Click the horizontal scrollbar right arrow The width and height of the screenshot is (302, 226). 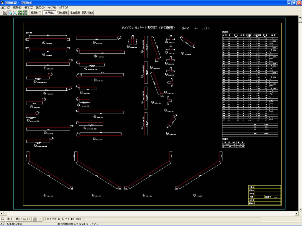pyautogui.click(x=297, y=214)
